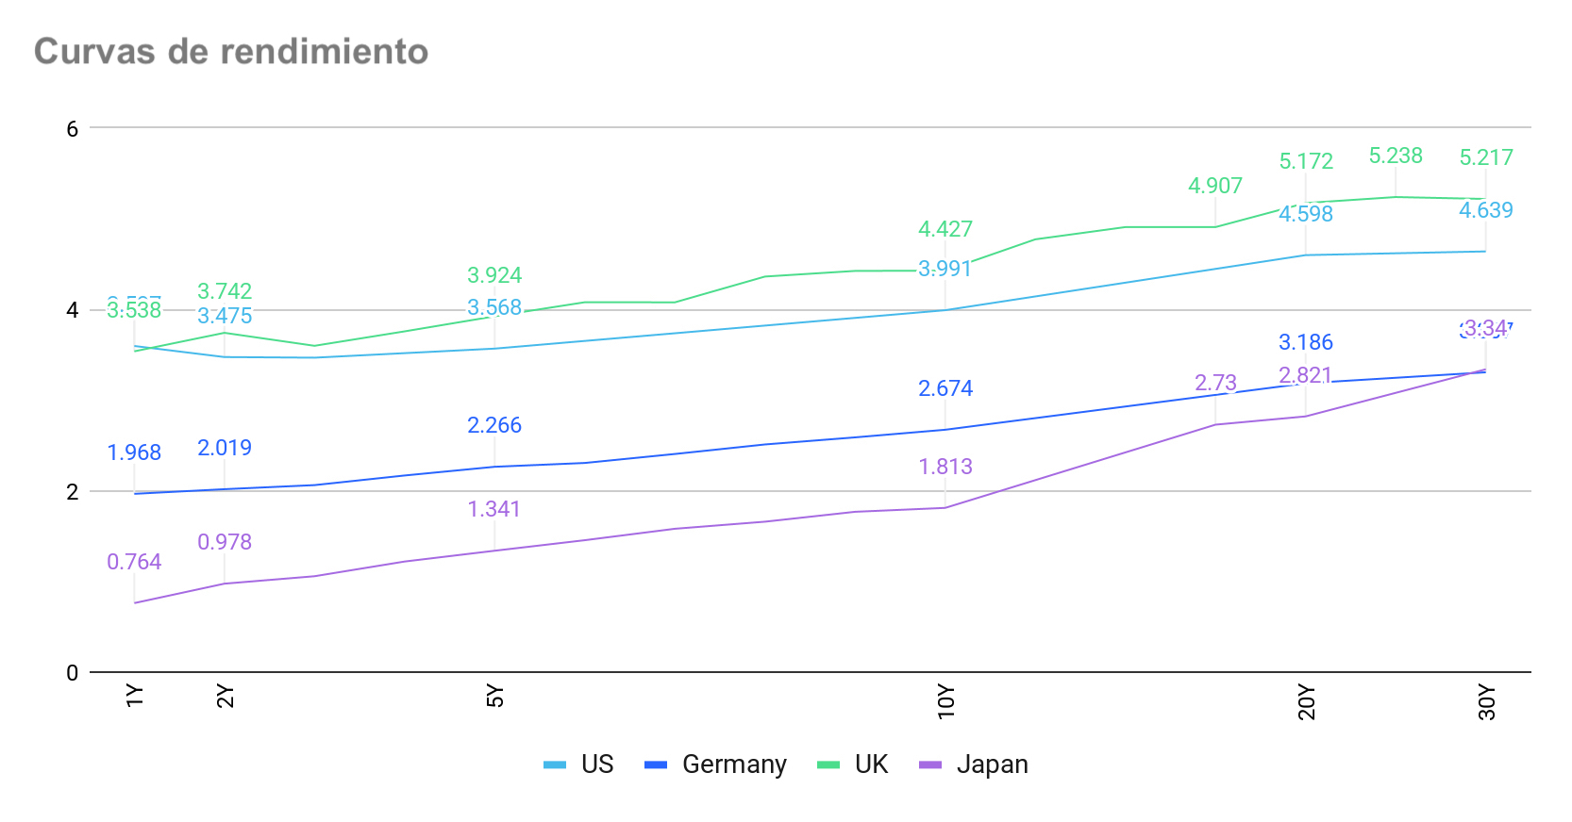Click the 5Y label on horizontal axis
Screen dimensions: 1572x822
[x=495, y=697]
